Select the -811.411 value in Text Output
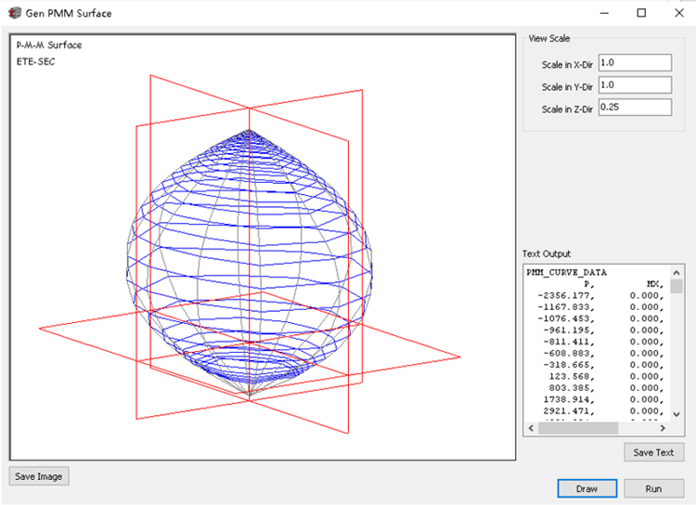Viewport: 696px width, 505px height. point(569,342)
